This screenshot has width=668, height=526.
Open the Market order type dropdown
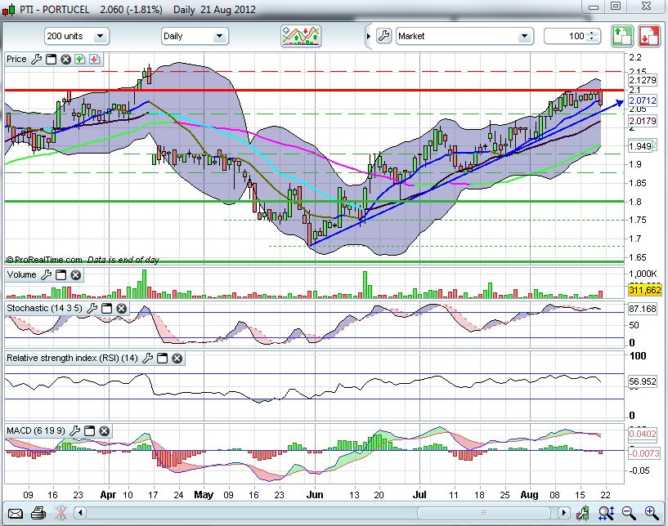464,36
